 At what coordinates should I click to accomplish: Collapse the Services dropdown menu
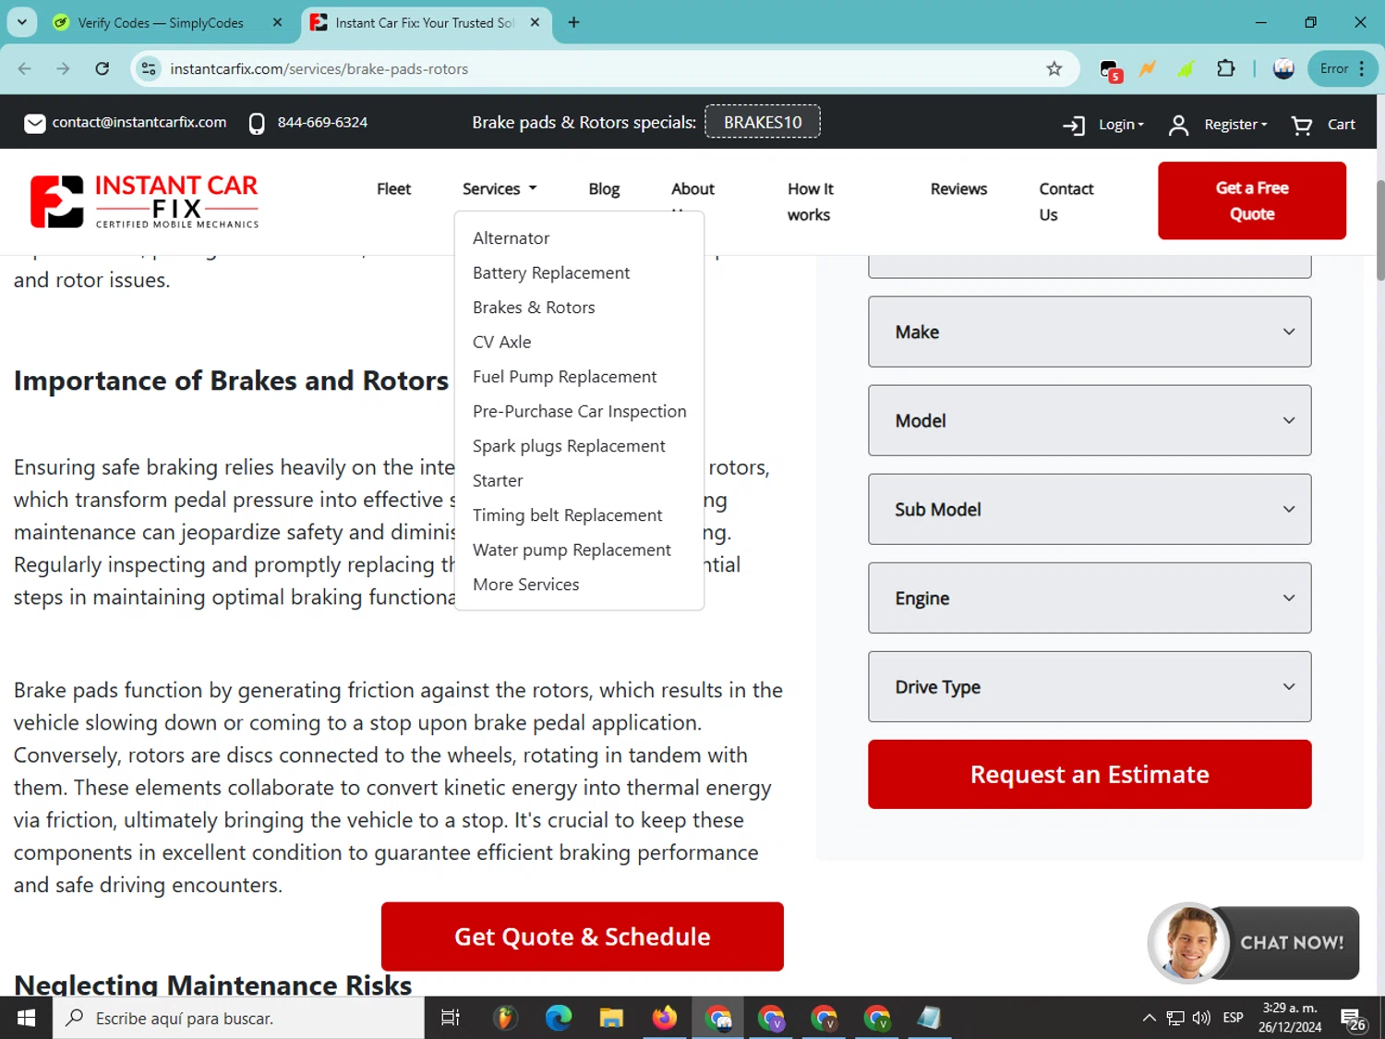coord(500,188)
